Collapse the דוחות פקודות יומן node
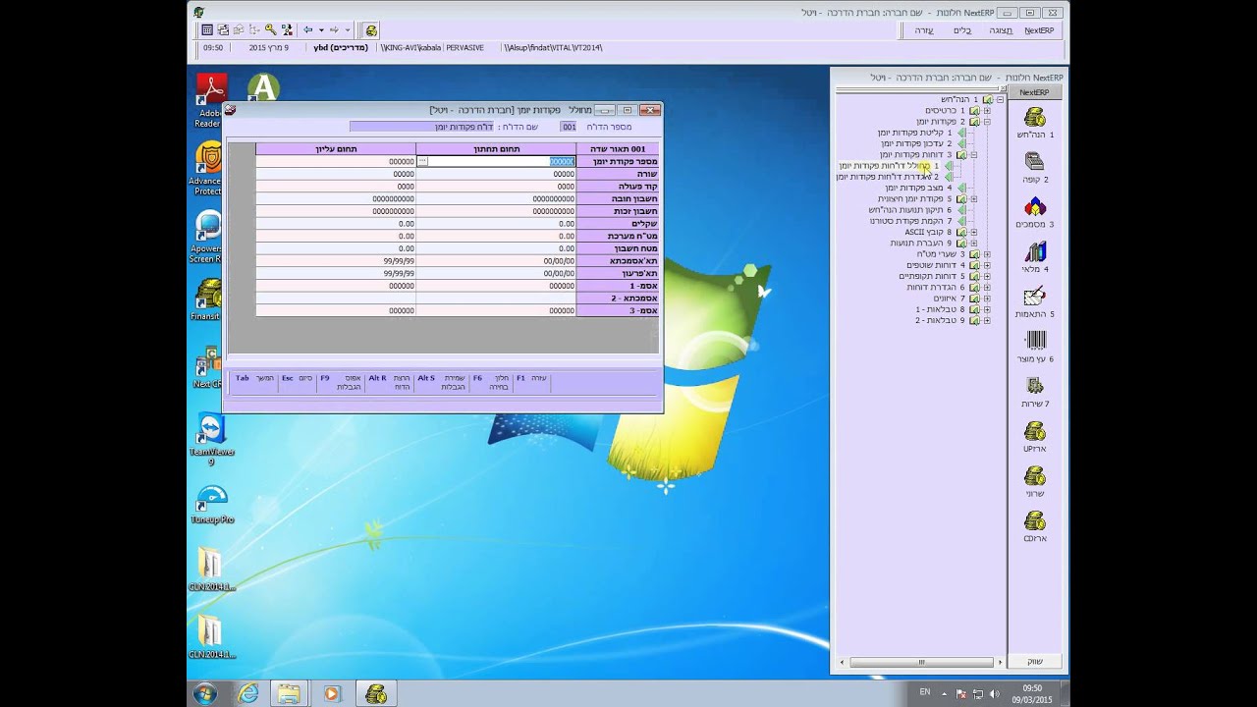This screenshot has width=1257, height=707. tap(973, 155)
